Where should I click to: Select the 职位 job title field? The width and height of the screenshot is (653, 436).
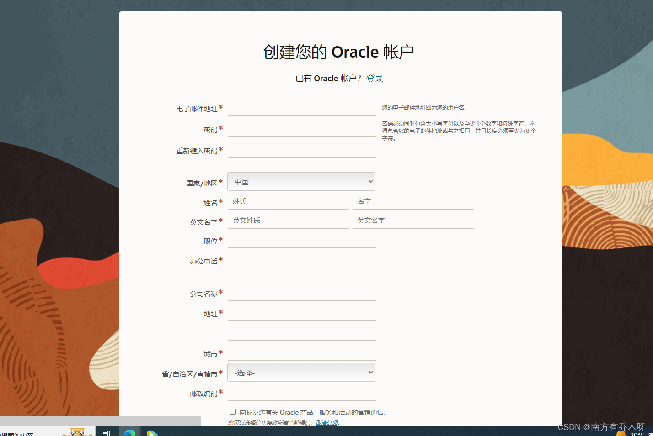point(302,241)
